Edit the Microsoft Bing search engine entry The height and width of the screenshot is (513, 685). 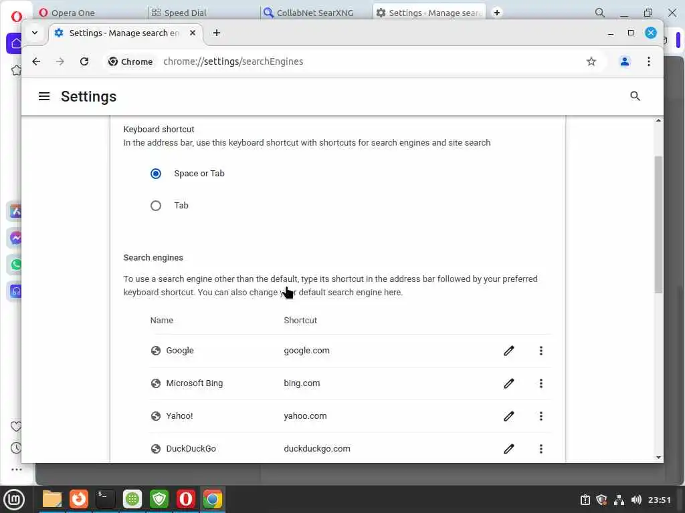[x=509, y=383]
